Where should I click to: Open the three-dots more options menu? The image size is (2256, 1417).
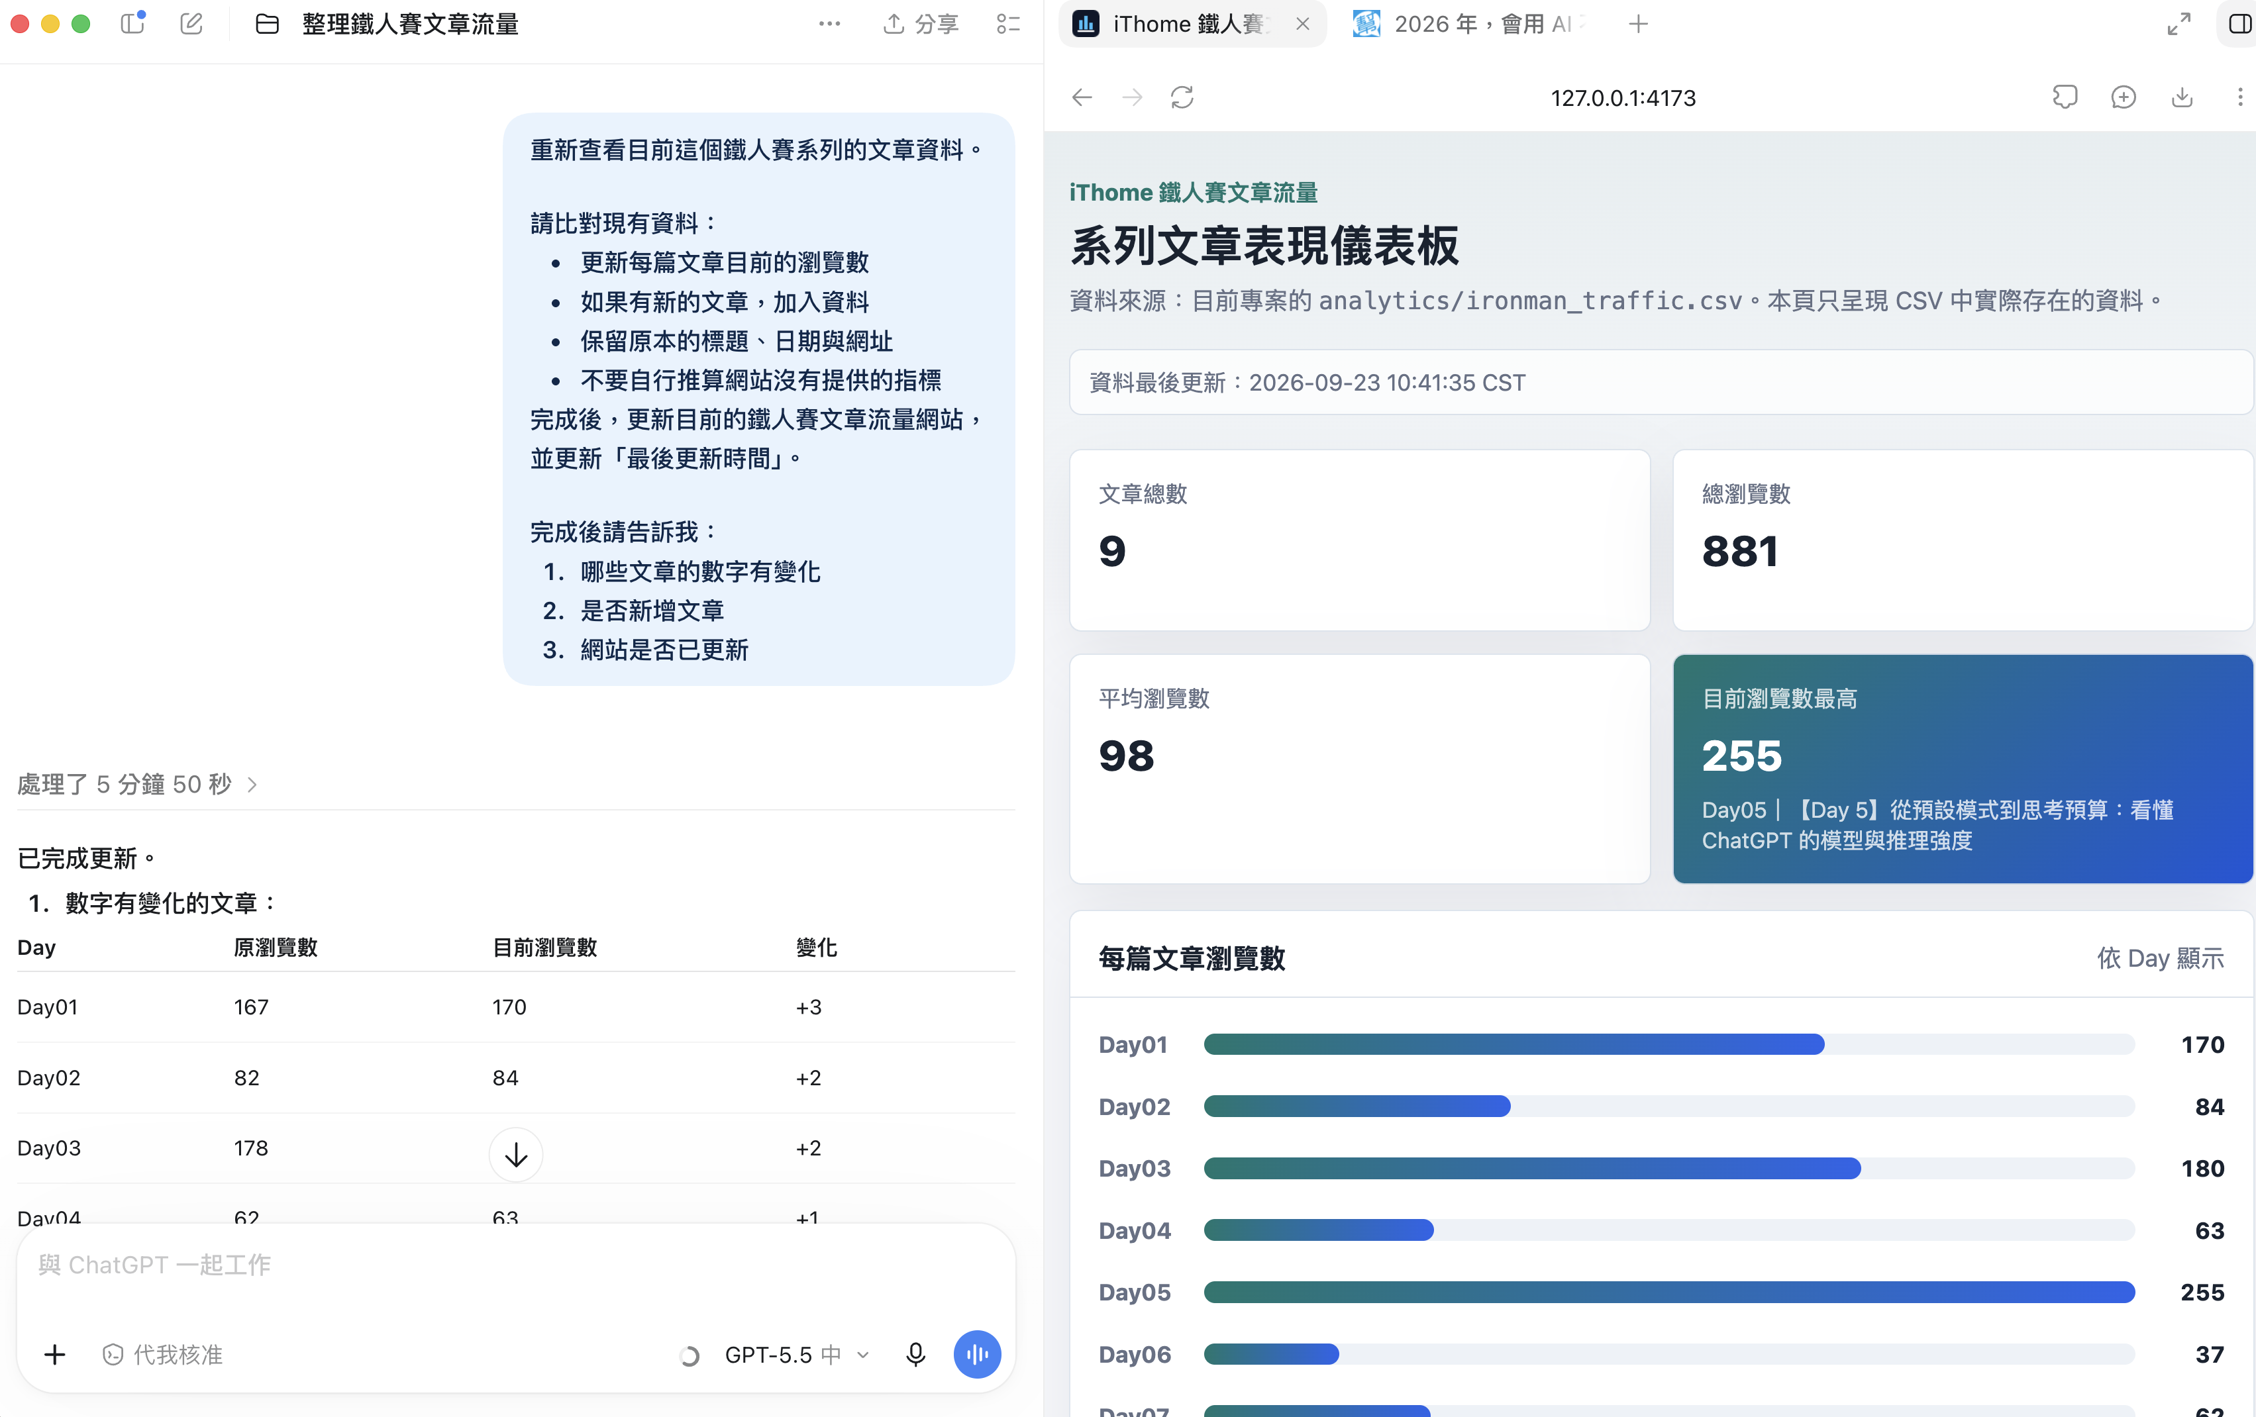pyautogui.click(x=829, y=23)
